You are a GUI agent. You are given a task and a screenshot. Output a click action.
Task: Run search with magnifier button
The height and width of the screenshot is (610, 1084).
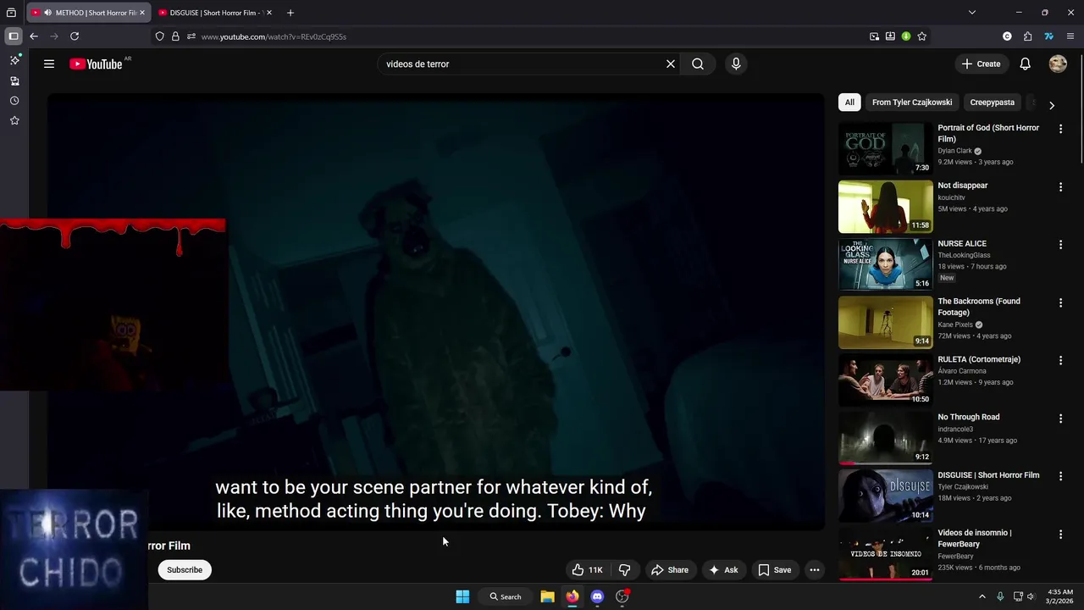point(698,64)
